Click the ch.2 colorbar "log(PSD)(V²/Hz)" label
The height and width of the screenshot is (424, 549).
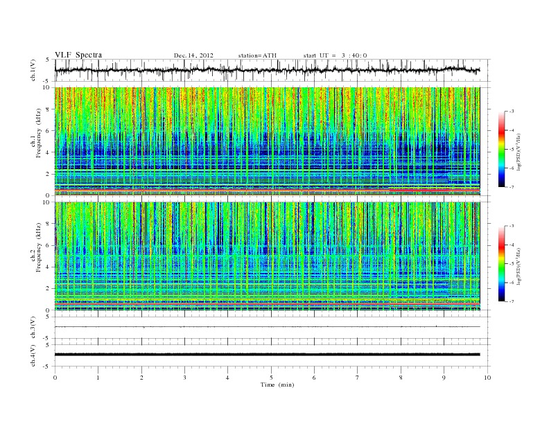point(519,266)
